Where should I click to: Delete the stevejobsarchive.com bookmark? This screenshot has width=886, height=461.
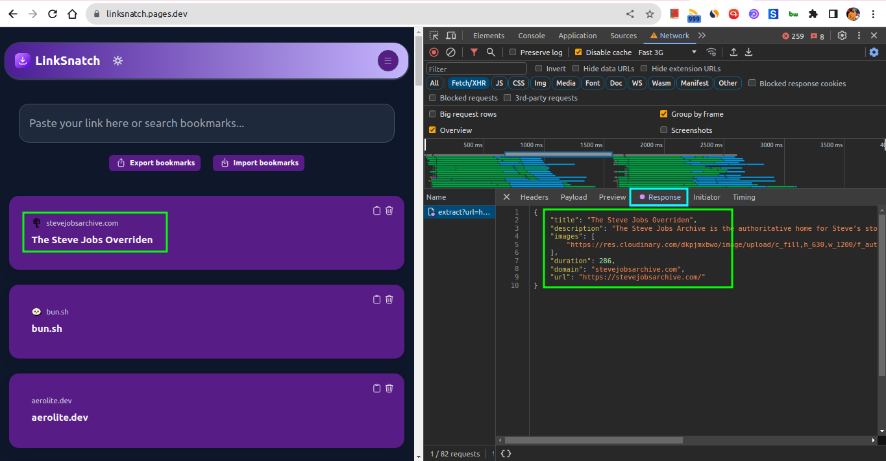pos(389,211)
